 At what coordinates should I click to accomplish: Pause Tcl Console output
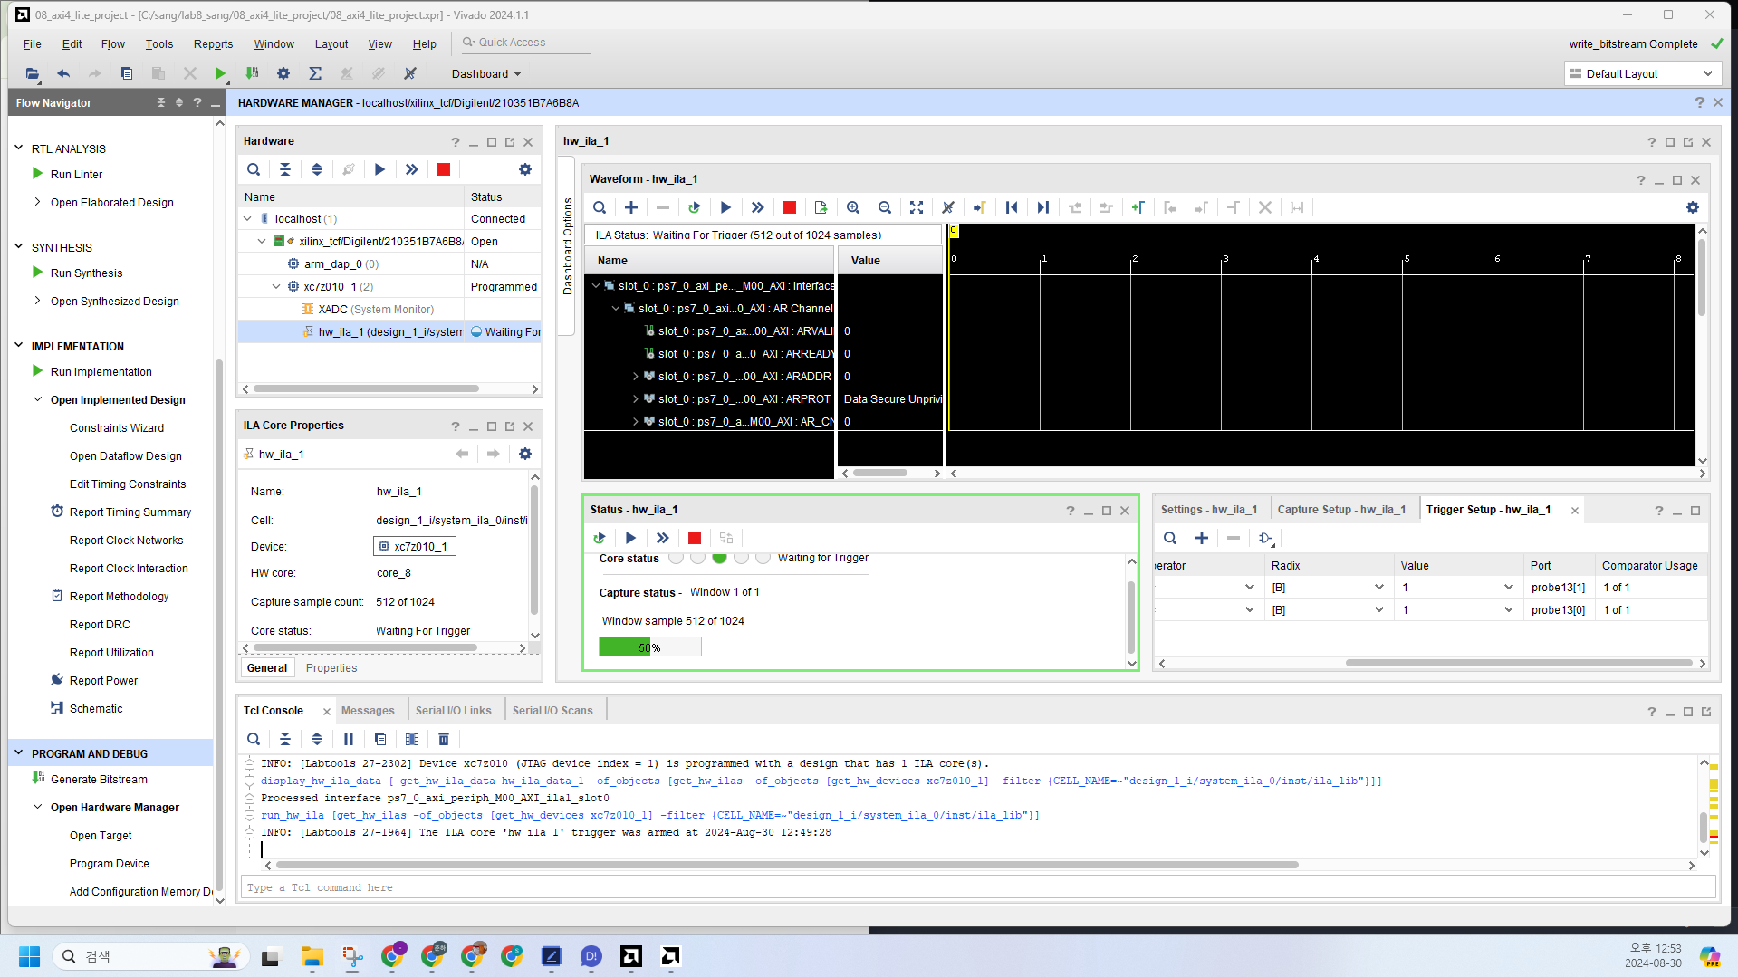point(349,739)
